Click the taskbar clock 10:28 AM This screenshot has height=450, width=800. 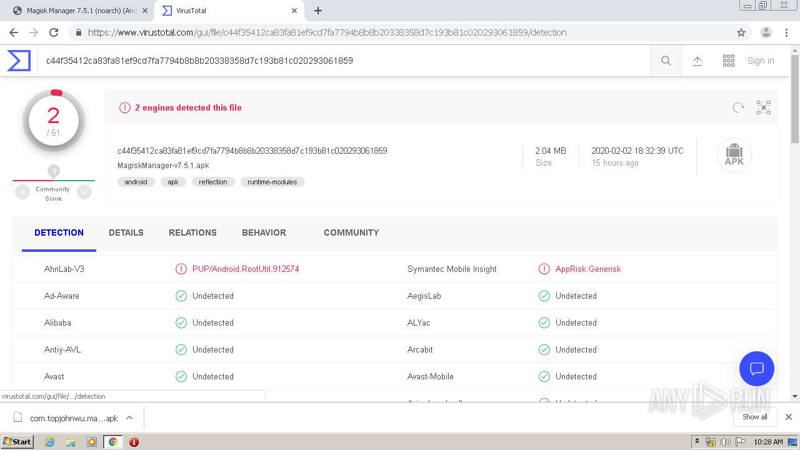click(768, 442)
